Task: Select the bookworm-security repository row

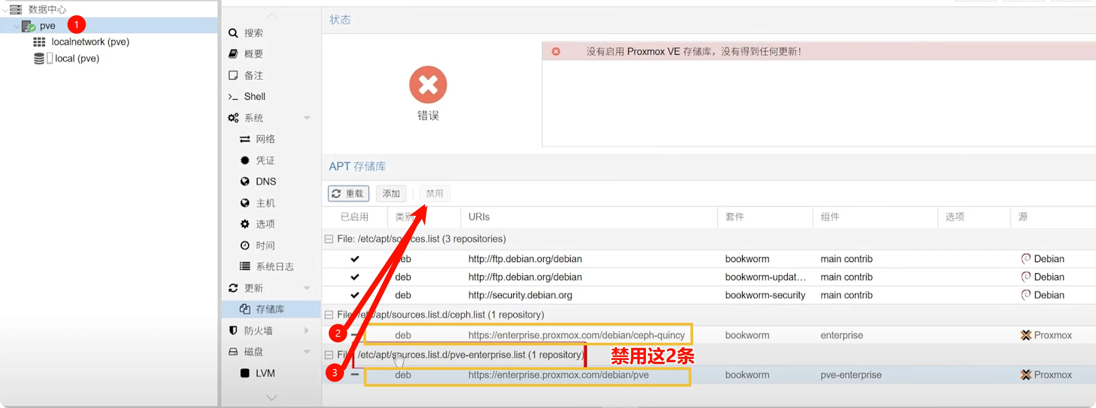Action: [709, 295]
